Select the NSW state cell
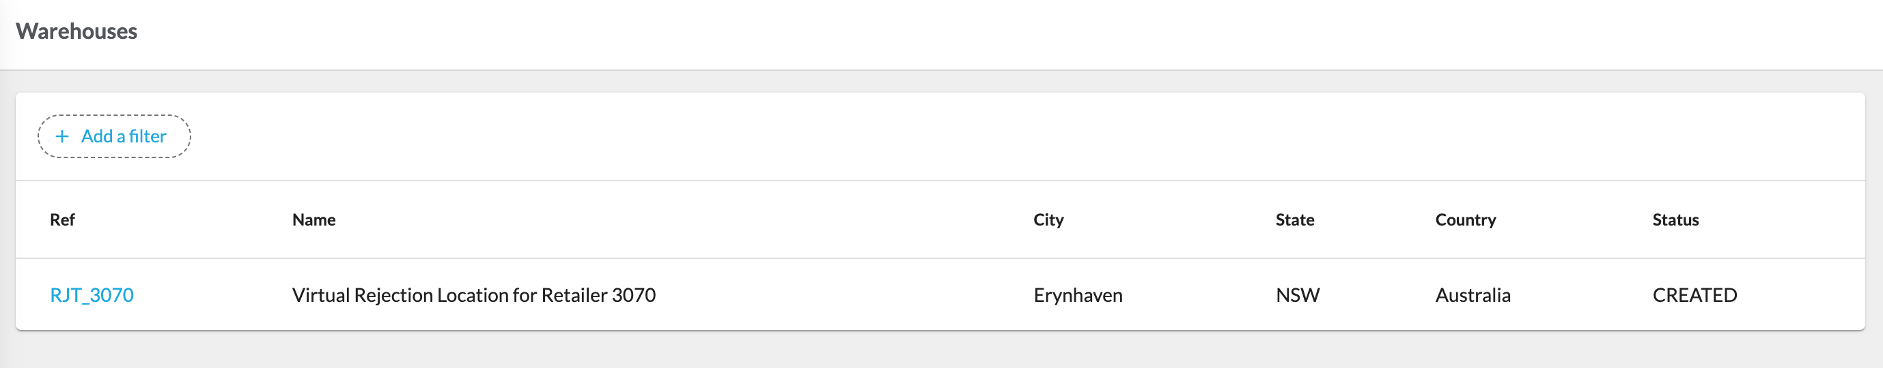Screen dimensions: 1883x368 pyautogui.click(x=1298, y=295)
